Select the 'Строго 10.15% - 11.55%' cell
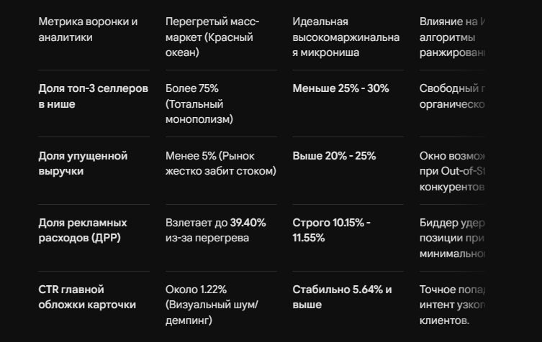The image size is (542, 342). [331, 230]
